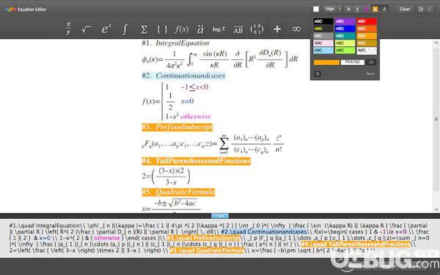Pick the lime green ABC highlight swatch

[345, 51]
